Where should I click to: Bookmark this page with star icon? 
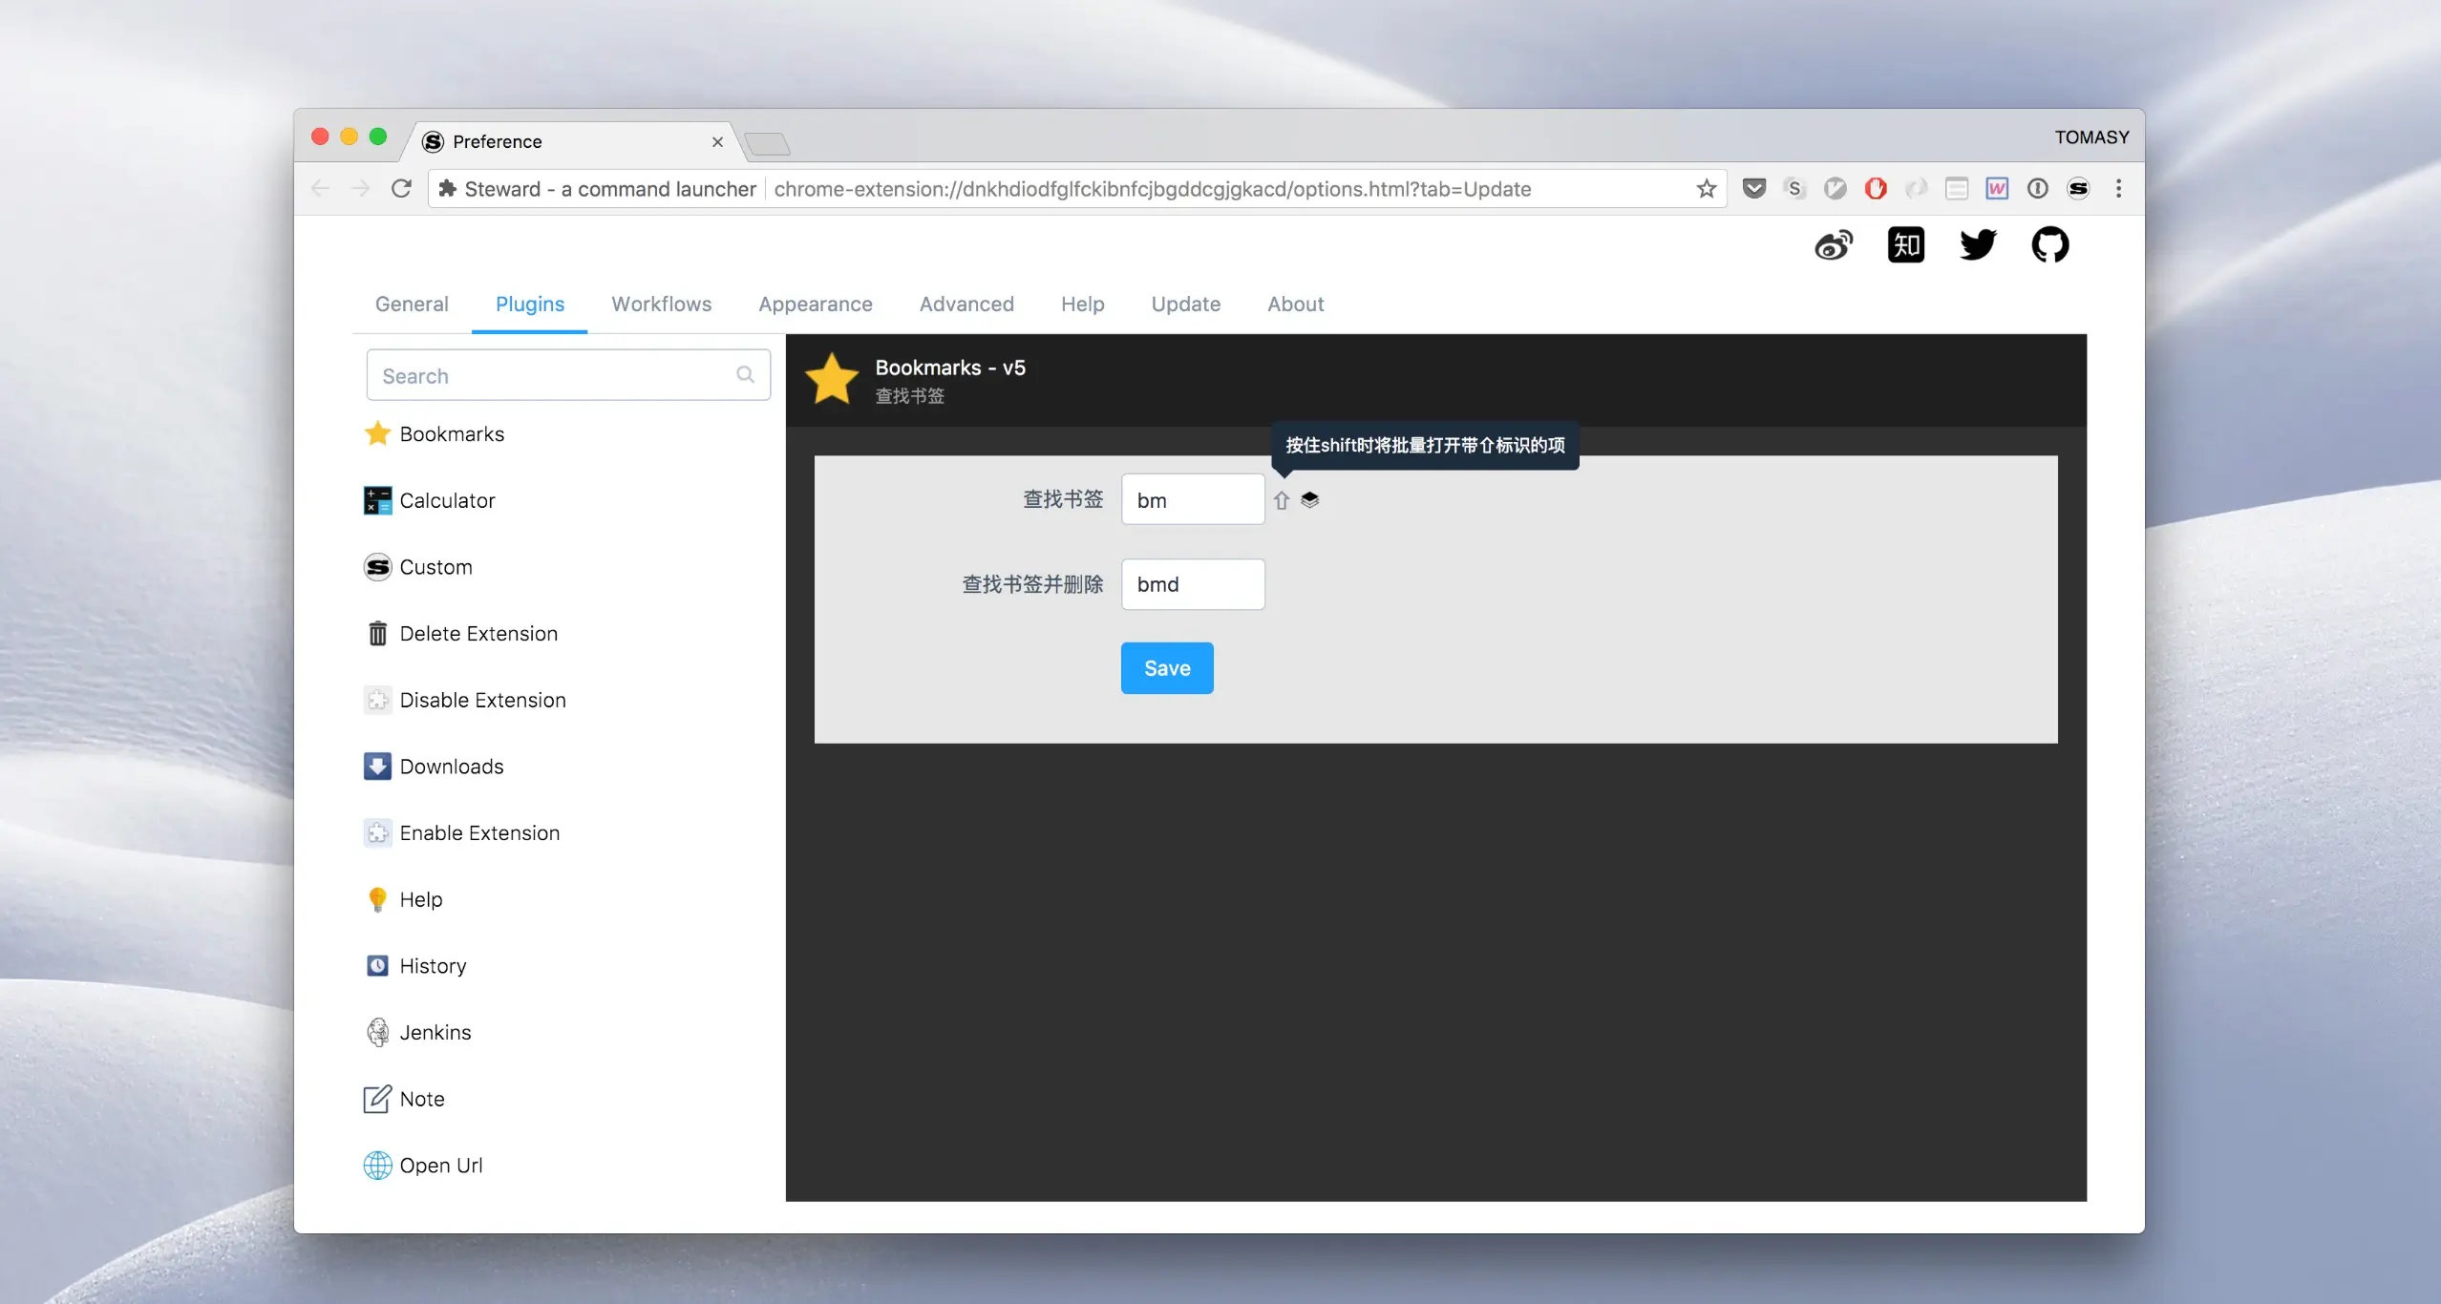[x=1706, y=189]
